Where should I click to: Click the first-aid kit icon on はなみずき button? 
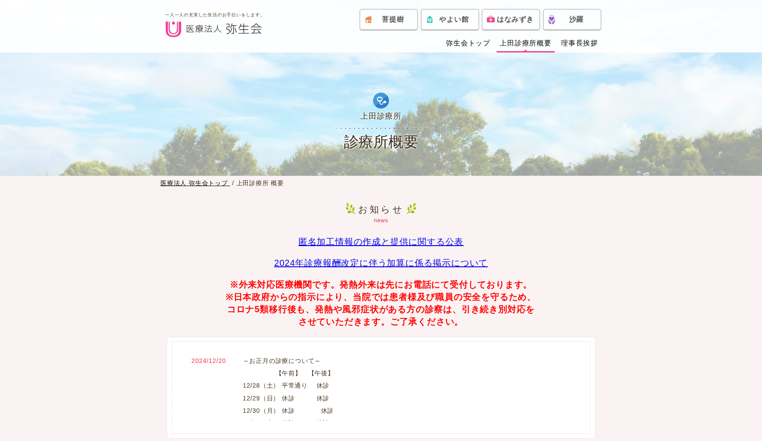(491, 19)
